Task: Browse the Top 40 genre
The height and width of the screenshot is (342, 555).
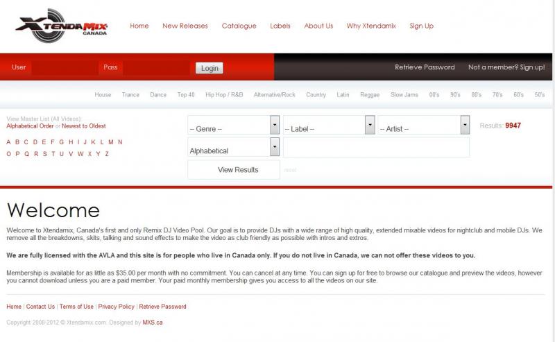Action: (186, 94)
